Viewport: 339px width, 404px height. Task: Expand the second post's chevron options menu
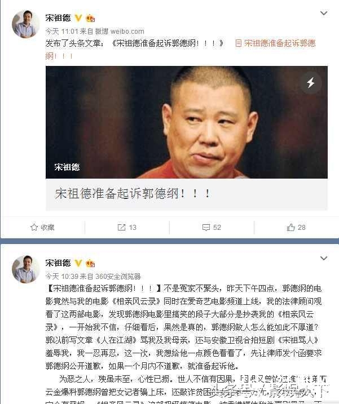coord(324,258)
